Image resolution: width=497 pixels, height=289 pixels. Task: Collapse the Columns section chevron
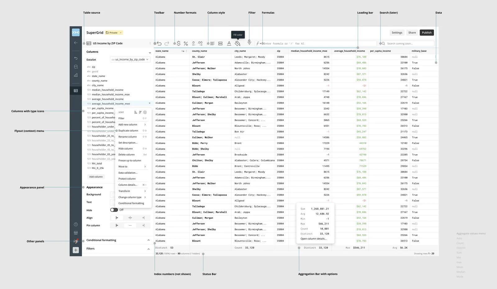tap(150, 53)
